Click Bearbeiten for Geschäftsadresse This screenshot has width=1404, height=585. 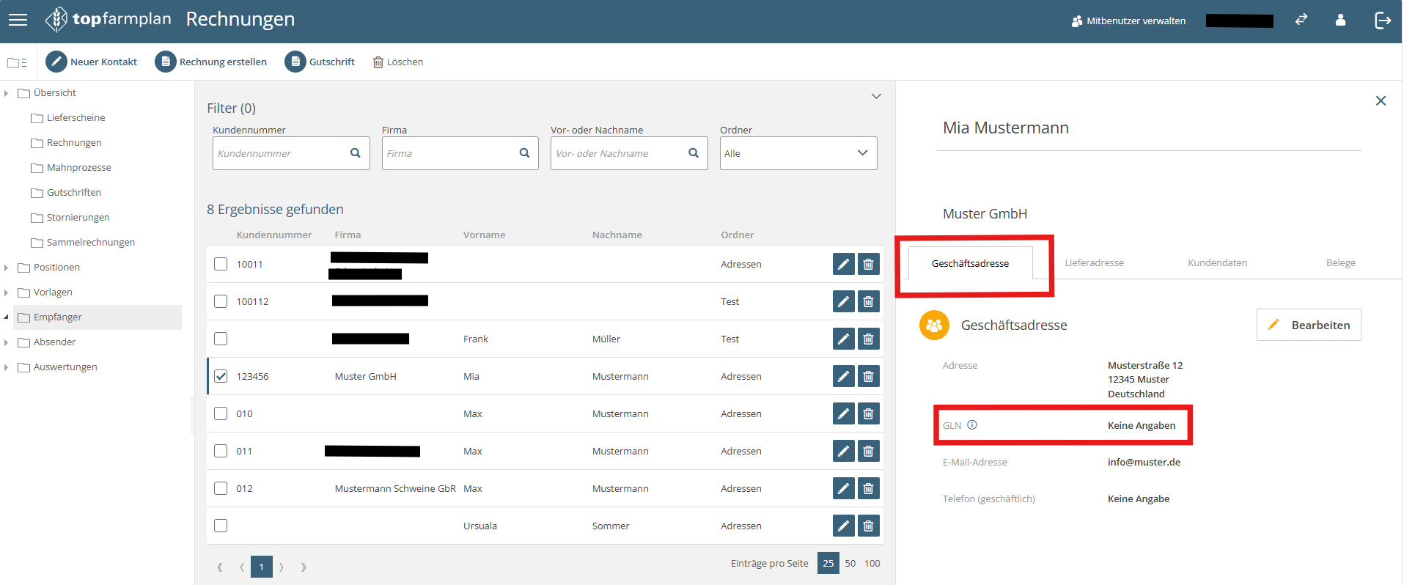coord(1309,325)
